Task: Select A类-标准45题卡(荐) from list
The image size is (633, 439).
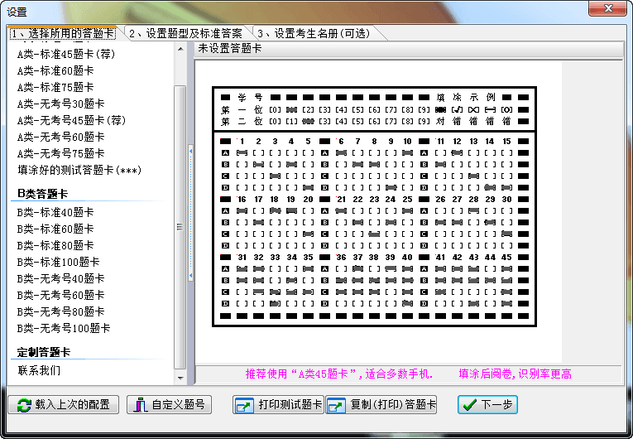Action: (x=66, y=54)
